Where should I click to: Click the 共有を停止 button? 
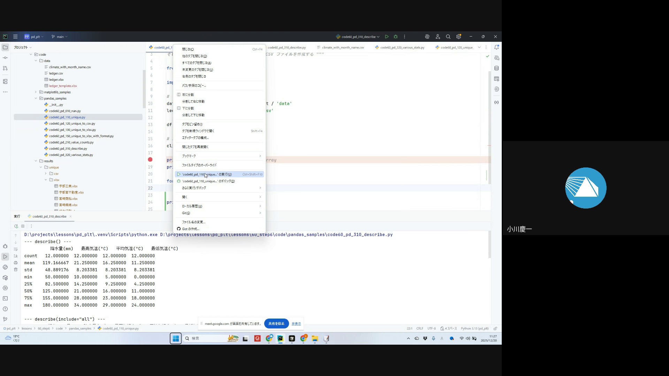tap(276, 324)
